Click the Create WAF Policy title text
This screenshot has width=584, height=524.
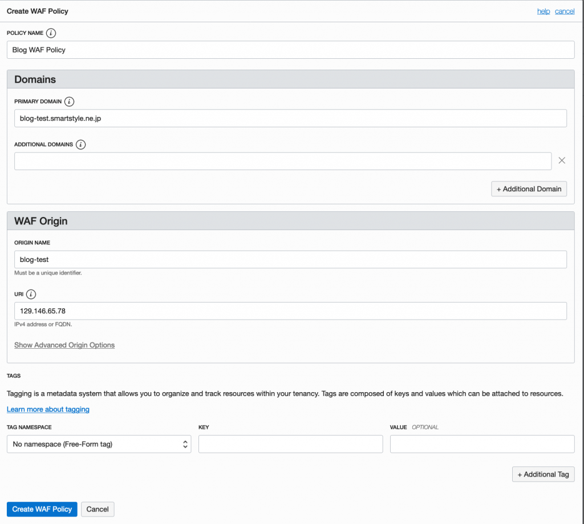click(38, 11)
